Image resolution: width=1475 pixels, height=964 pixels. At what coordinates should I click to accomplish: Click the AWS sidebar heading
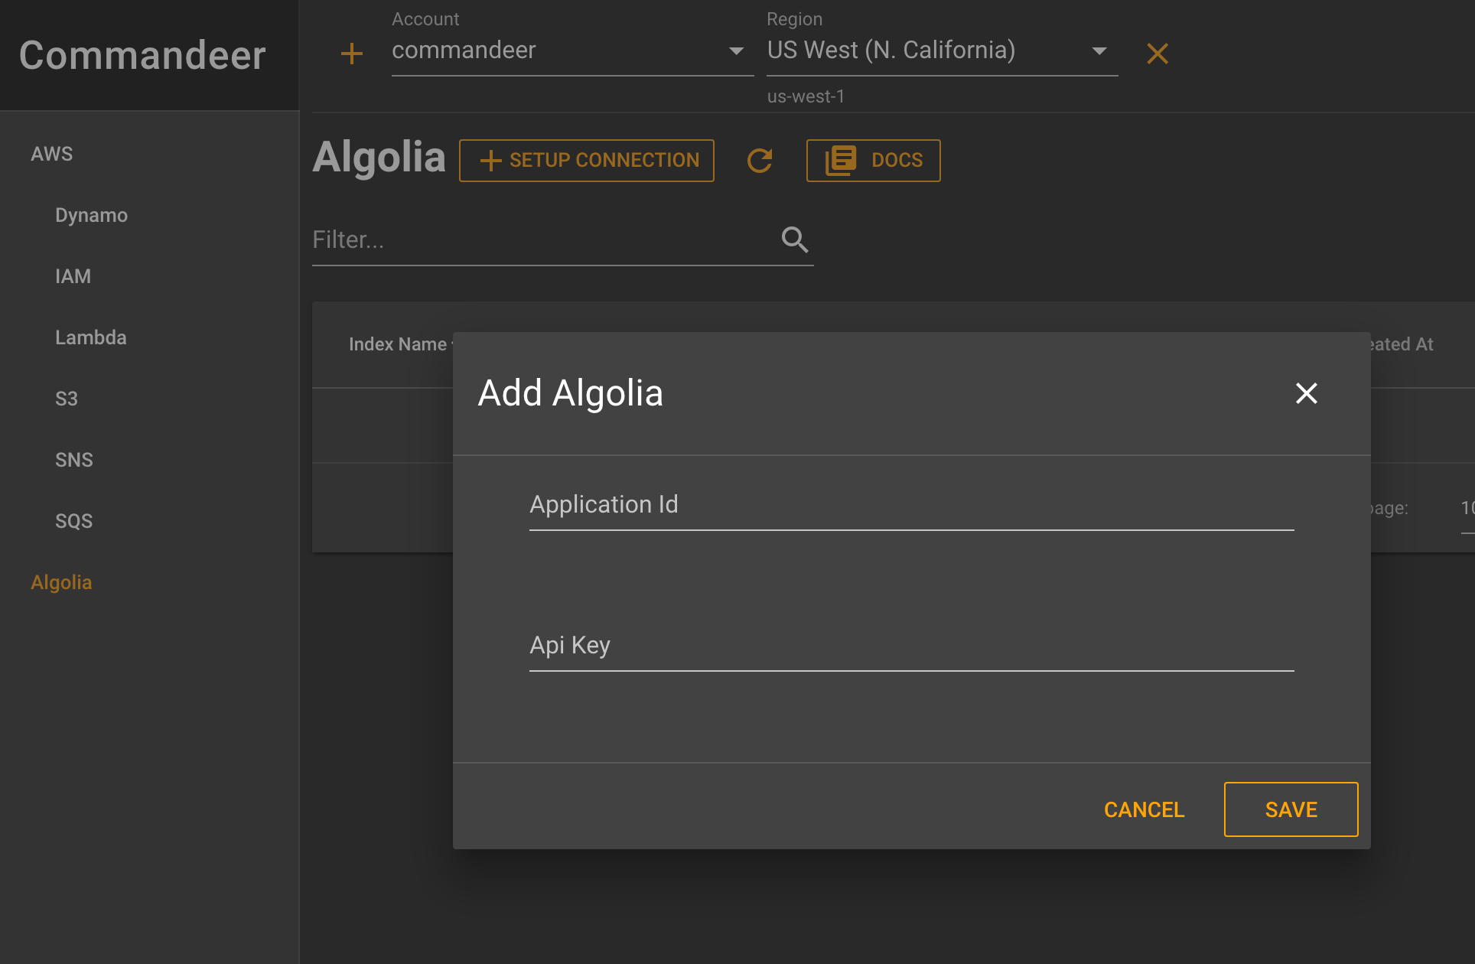[x=51, y=154]
